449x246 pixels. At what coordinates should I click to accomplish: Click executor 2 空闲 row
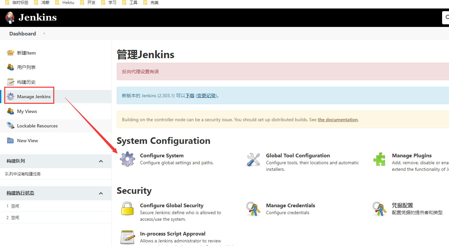(56, 218)
